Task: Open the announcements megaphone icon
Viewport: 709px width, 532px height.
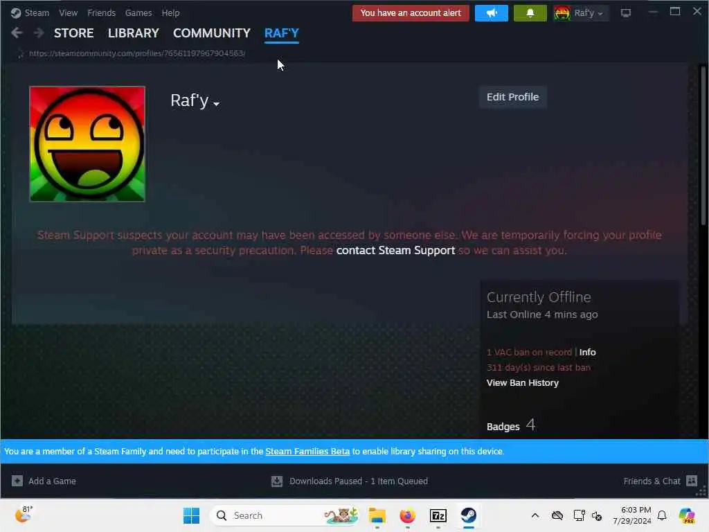Action: point(492,13)
